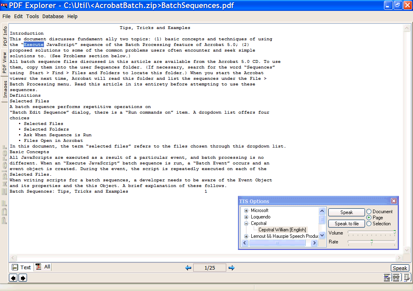
Task: Go to previous page with blue left arrow
Action: click(188, 268)
